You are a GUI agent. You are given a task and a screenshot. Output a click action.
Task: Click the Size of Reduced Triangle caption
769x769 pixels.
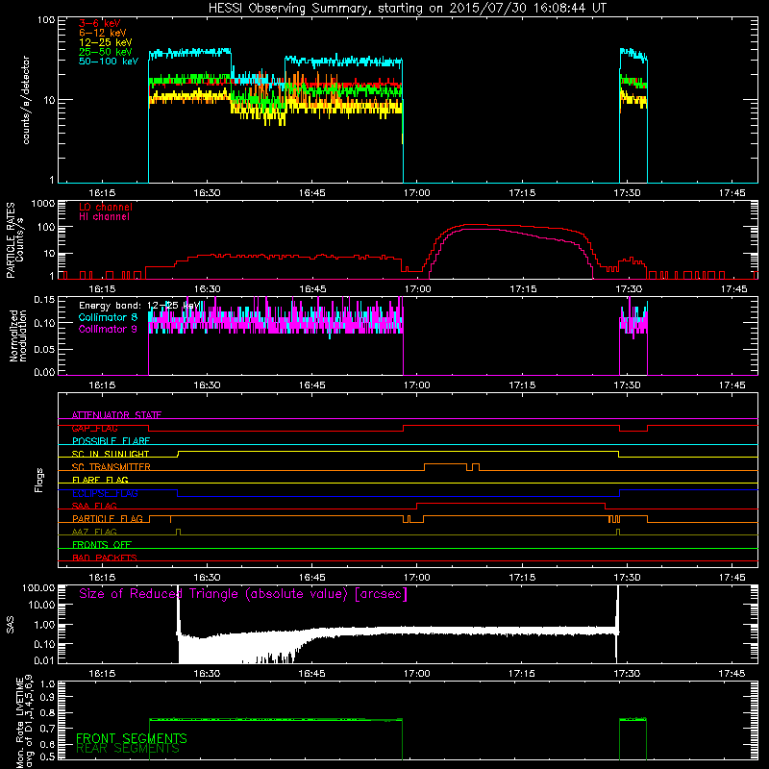[x=243, y=594]
